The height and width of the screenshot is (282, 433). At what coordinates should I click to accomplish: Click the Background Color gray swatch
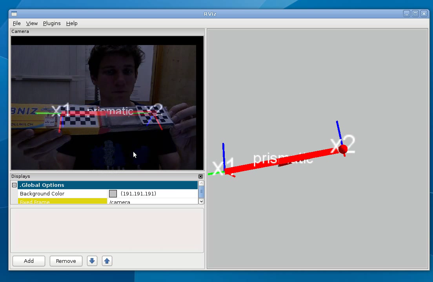click(113, 193)
